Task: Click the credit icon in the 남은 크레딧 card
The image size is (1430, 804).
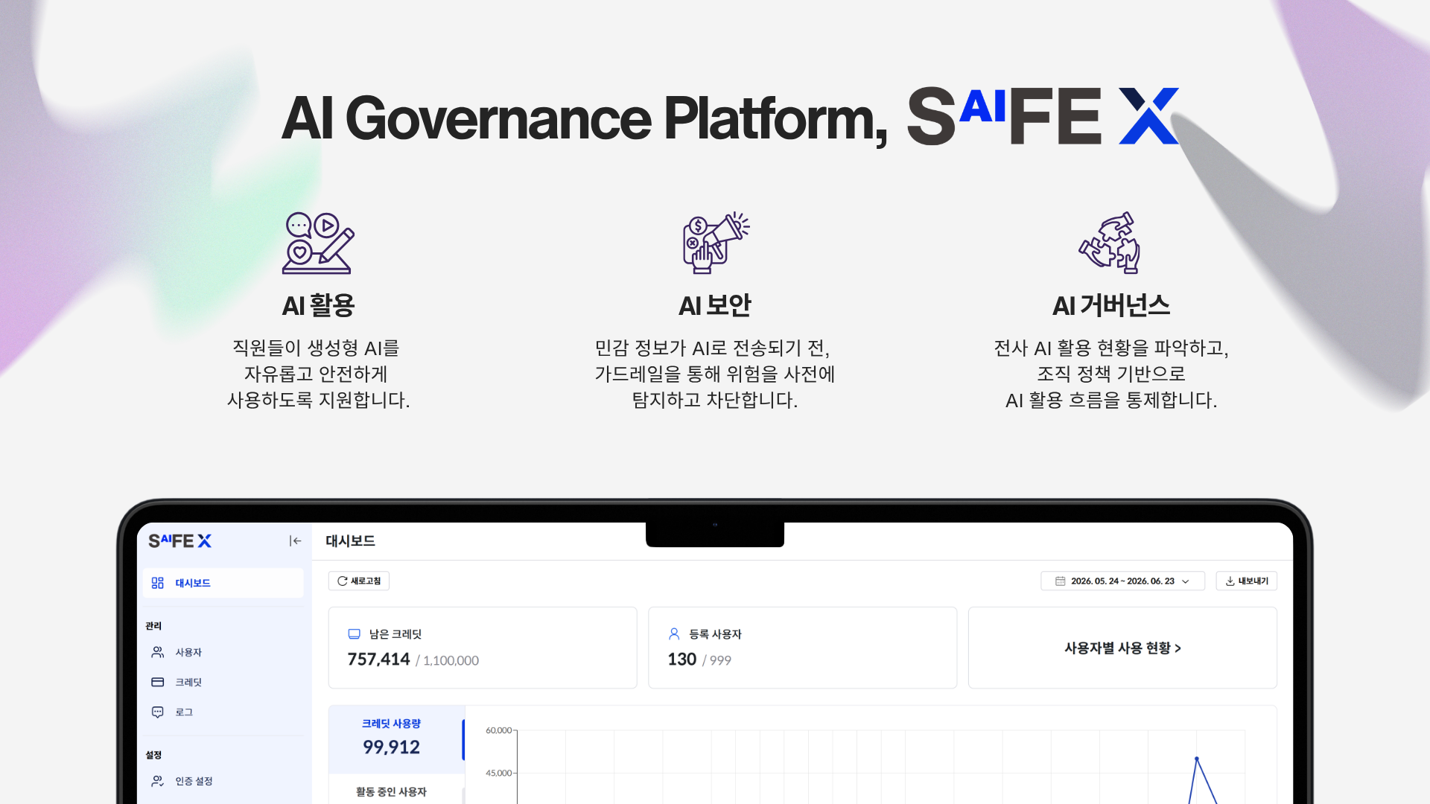Action: (354, 634)
